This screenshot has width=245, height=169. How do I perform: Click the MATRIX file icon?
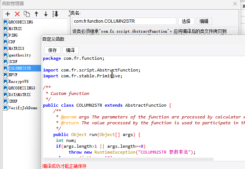6,29
